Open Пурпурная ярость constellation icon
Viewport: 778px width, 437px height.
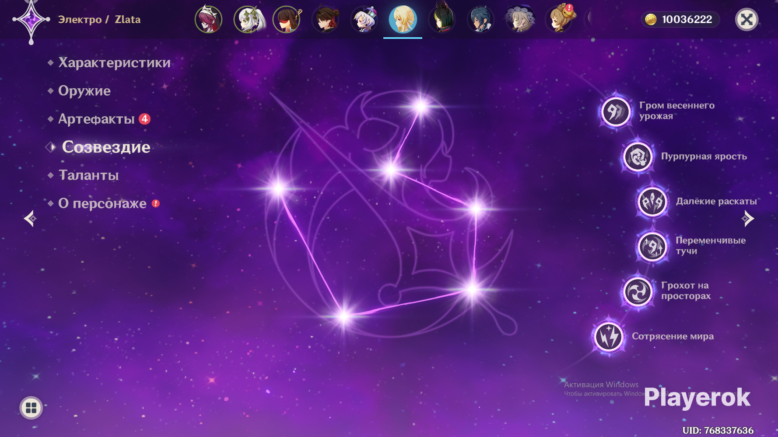(638, 156)
